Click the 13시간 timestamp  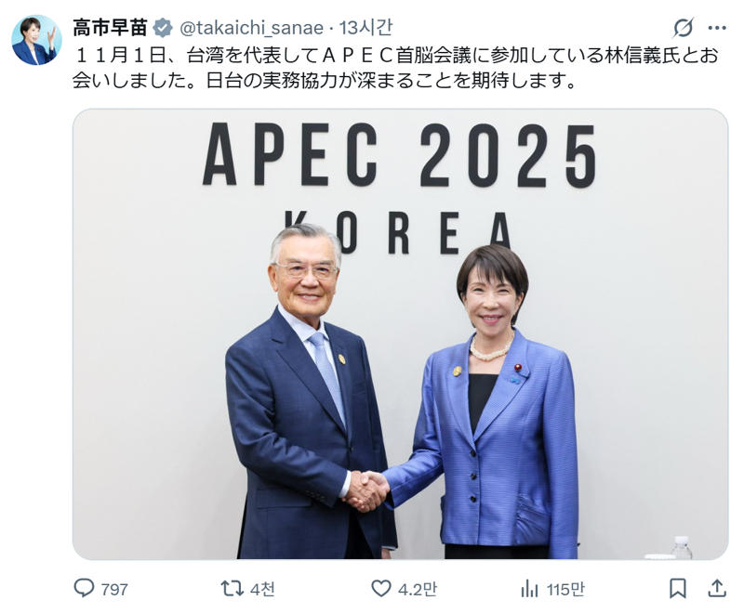pos(365,28)
